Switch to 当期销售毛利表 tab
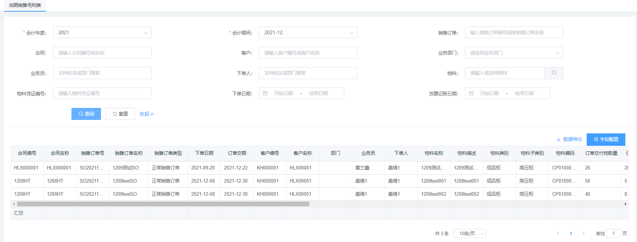 click(x=25, y=5)
